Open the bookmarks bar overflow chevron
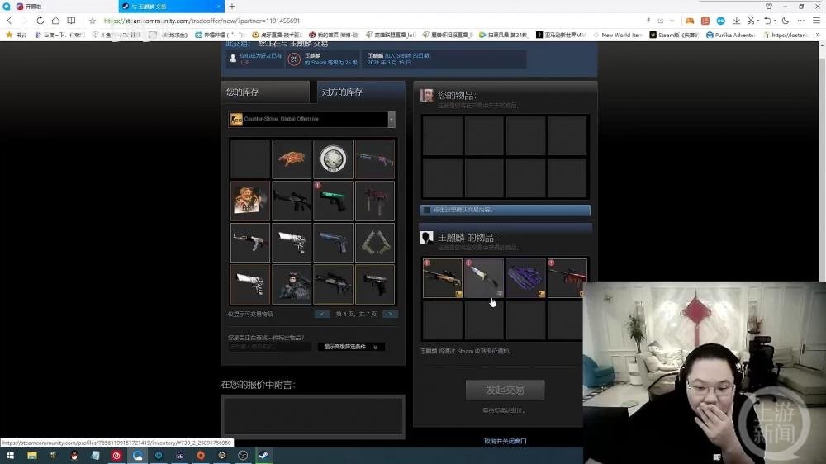 pos(818,35)
